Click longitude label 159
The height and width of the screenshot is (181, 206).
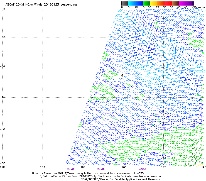(x=123, y=167)
